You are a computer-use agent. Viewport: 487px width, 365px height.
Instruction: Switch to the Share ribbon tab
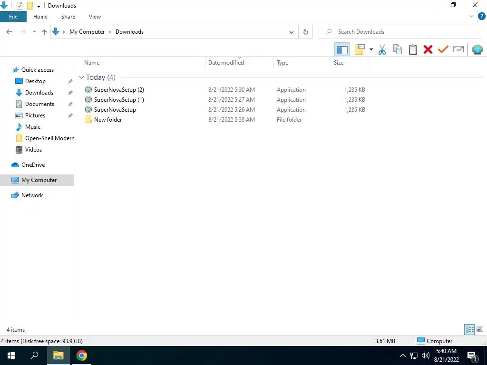click(x=68, y=17)
